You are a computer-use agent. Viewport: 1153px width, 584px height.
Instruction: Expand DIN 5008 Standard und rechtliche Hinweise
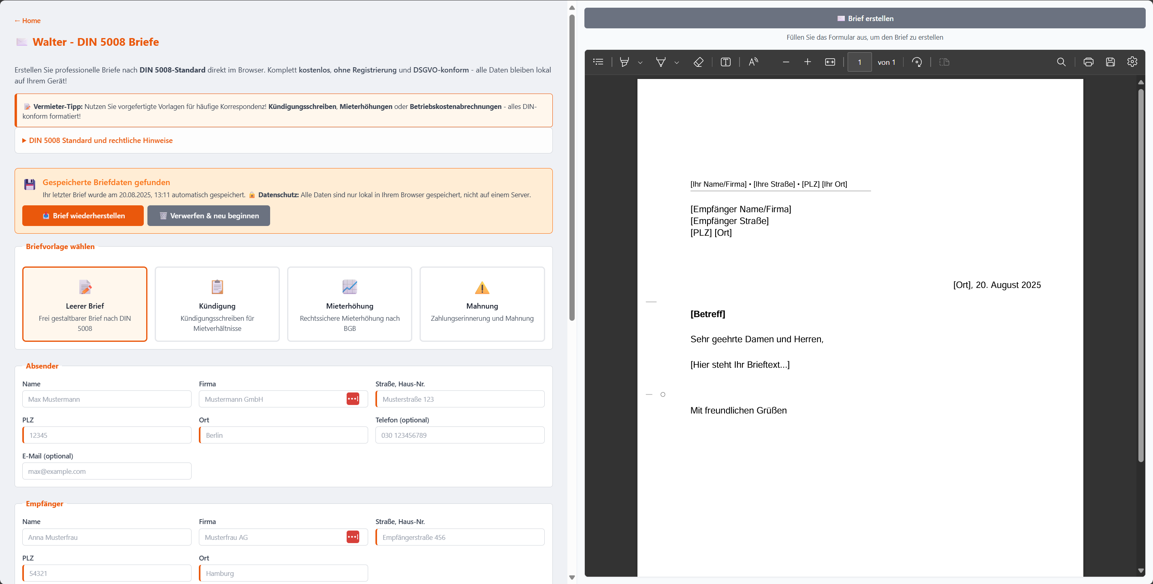pyautogui.click(x=97, y=141)
